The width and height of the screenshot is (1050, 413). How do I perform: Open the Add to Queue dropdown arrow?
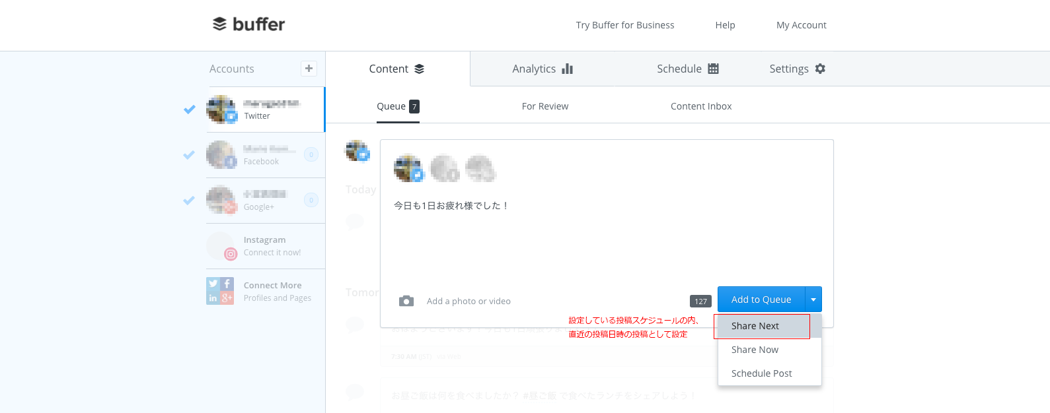(813, 300)
